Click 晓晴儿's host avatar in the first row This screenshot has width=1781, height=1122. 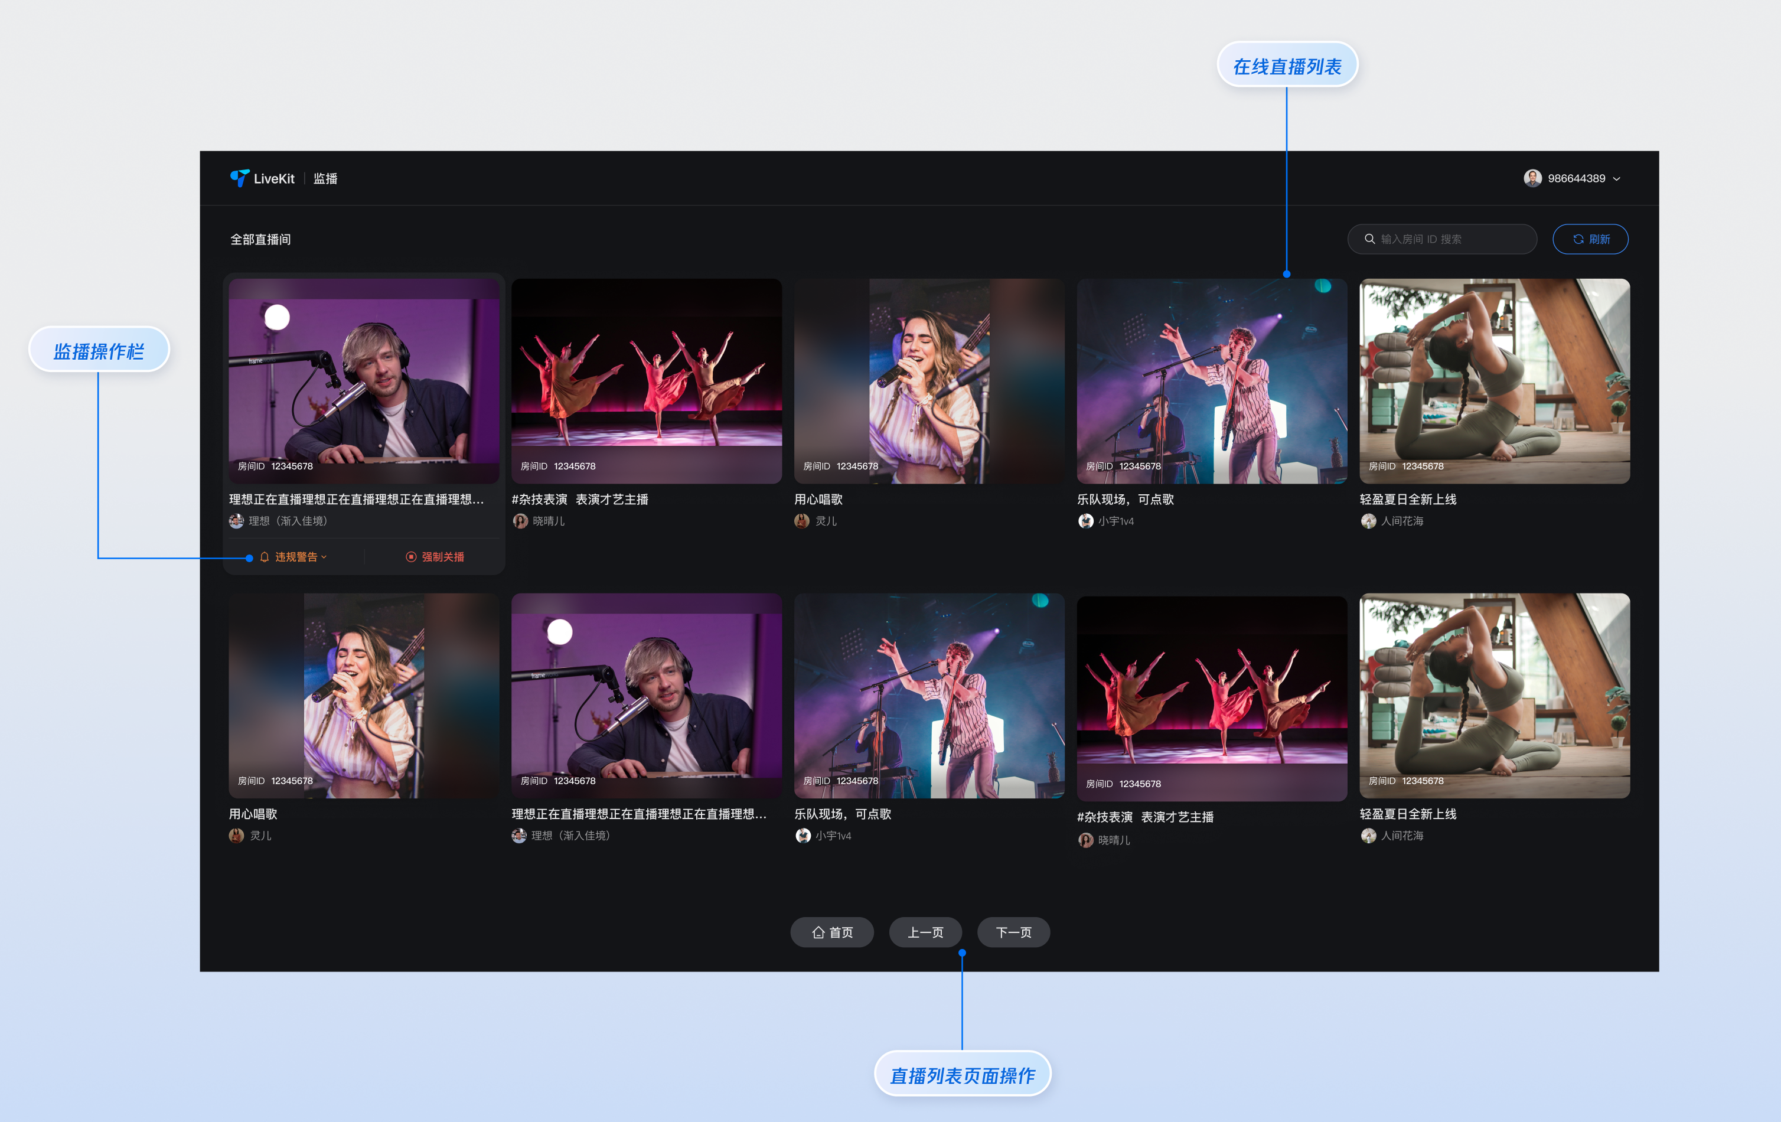pos(520,521)
